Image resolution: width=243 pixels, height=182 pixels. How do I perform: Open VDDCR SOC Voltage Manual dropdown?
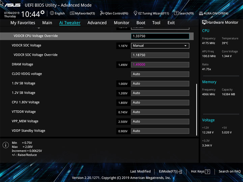160,45
